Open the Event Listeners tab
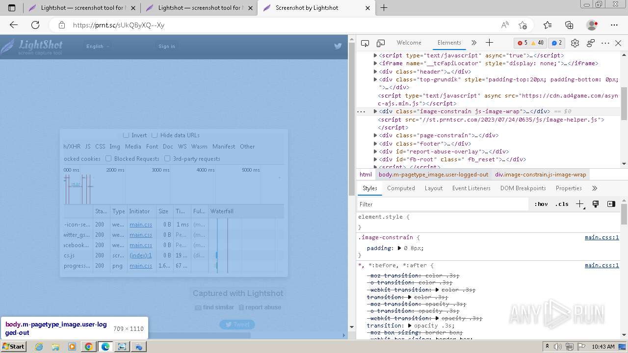The height and width of the screenshot is (353, 628). pos(471,188)
